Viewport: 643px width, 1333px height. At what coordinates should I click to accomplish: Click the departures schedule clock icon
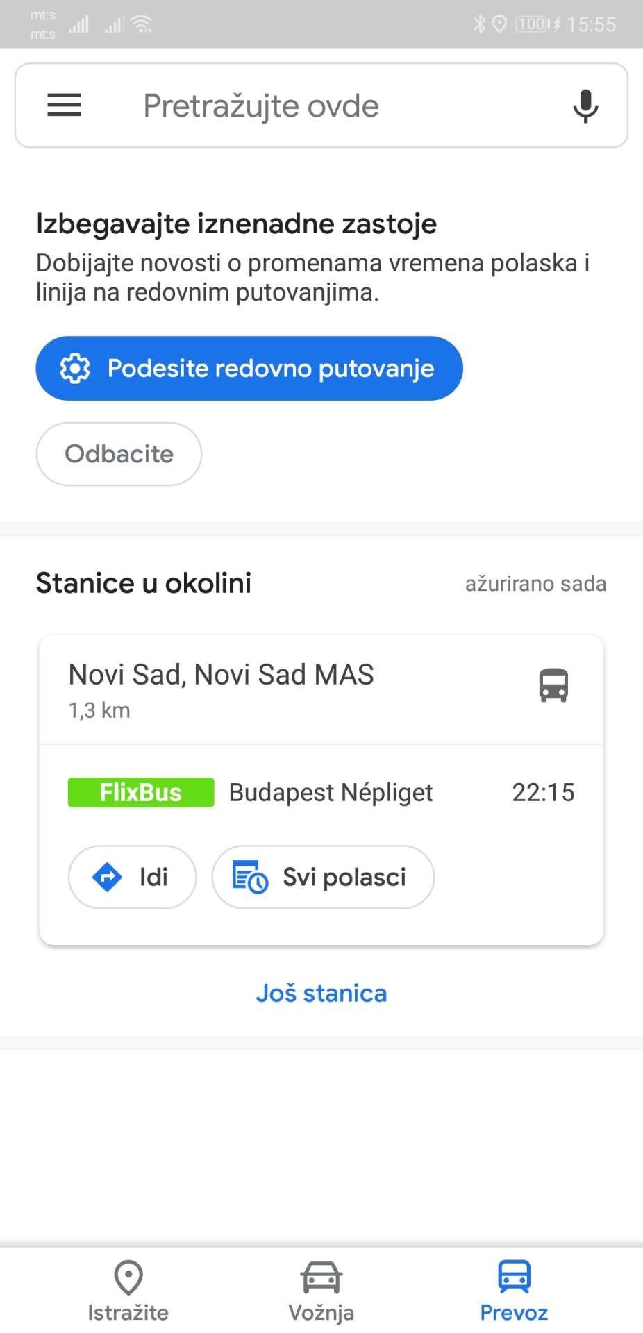(250, 877)
